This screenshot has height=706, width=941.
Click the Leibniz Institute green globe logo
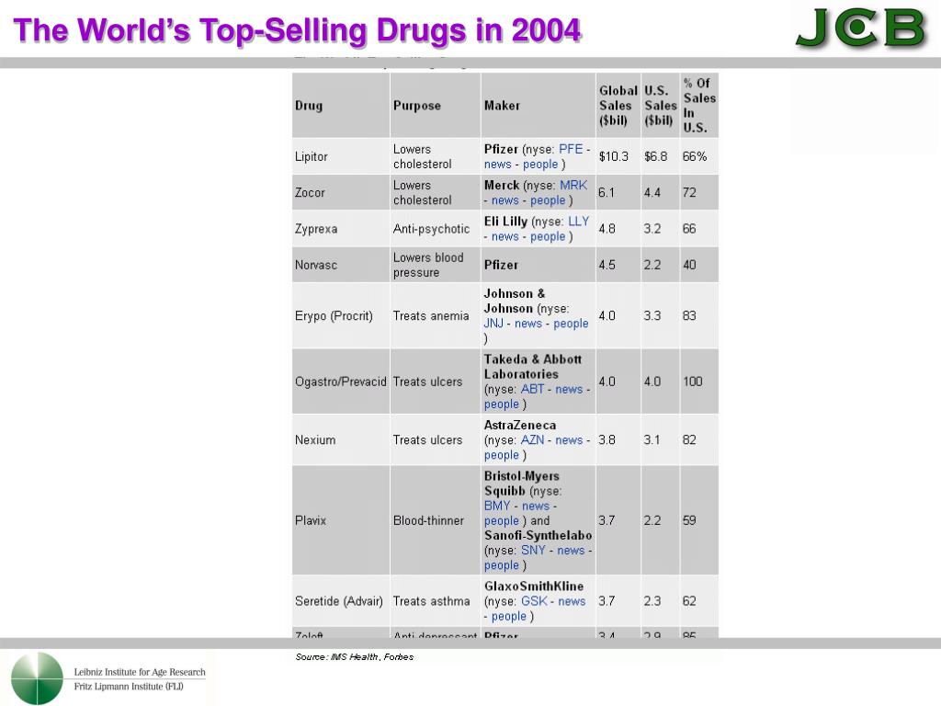37,678
